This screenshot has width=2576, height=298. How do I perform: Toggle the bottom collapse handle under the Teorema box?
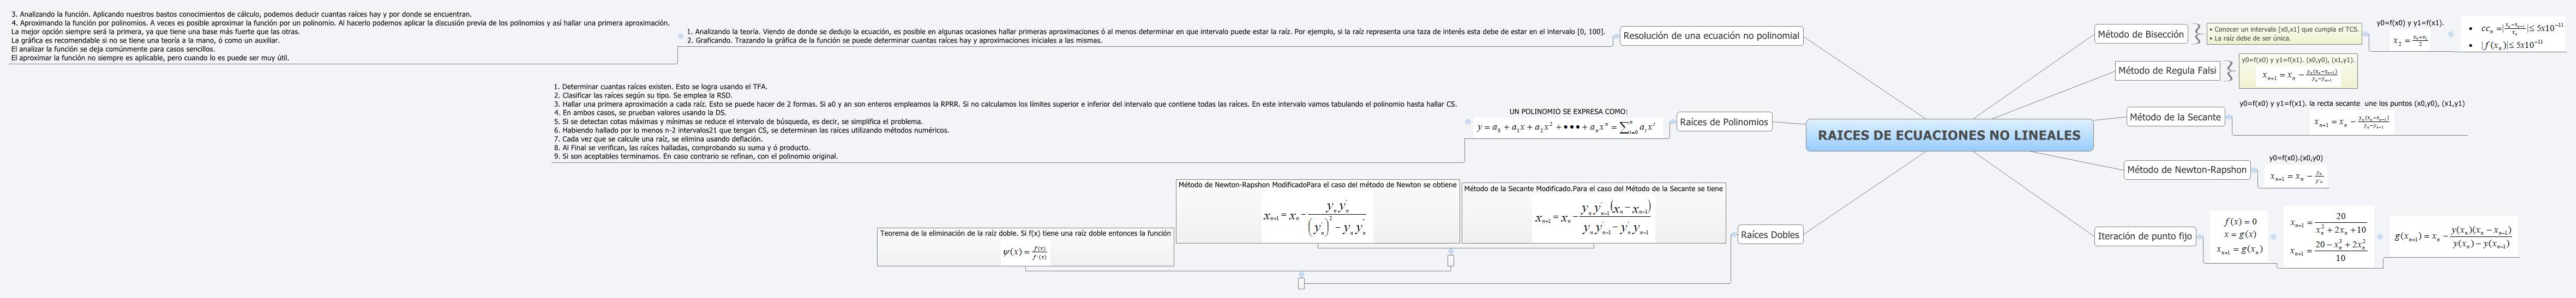[x=1301, y=283]
